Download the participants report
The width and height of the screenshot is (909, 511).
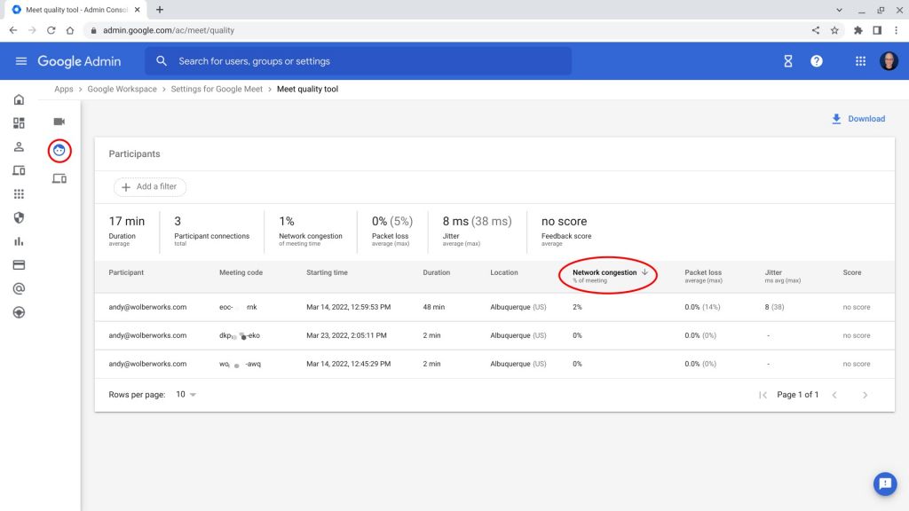click(858, 118)
